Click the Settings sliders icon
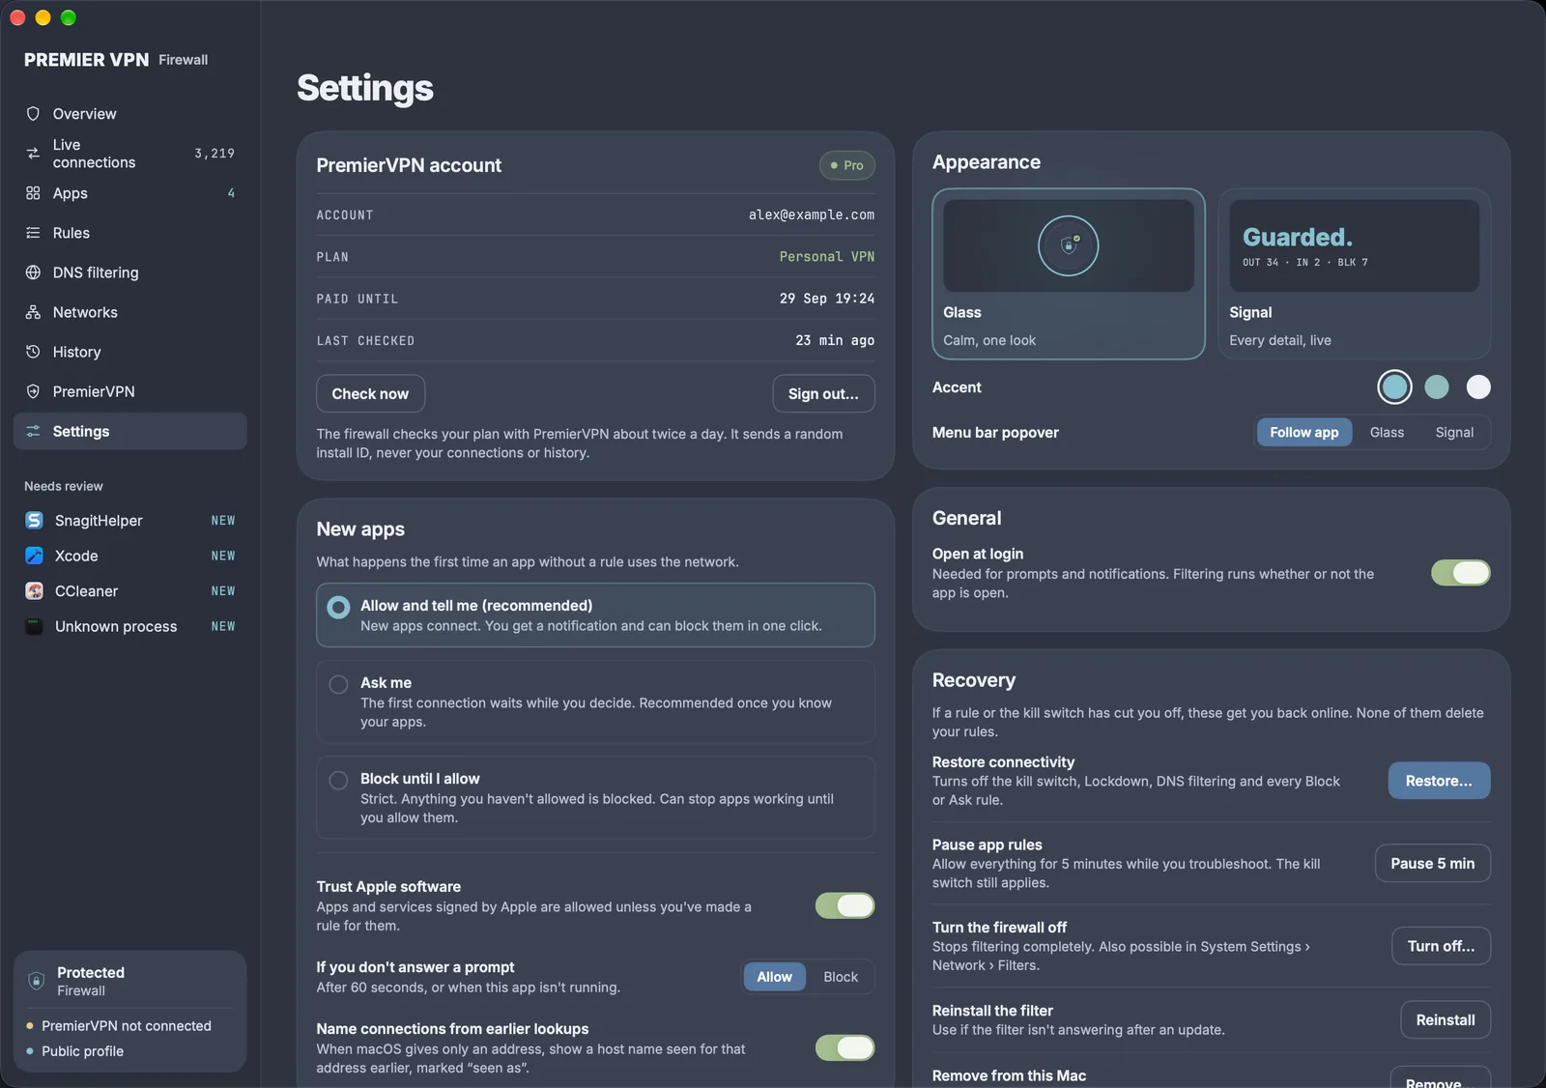This screenshot has width=1546, height=1088. pyautogui.click(x=33, y=431)
